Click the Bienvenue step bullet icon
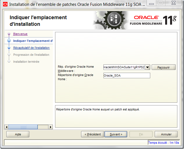This screenshot has height=149, width=184. tap(9, 34)
